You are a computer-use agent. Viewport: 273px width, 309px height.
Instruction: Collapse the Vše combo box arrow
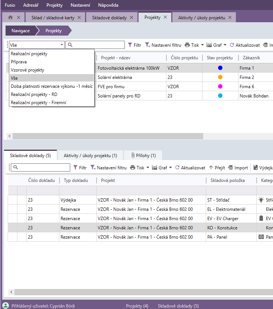[62, 45]
